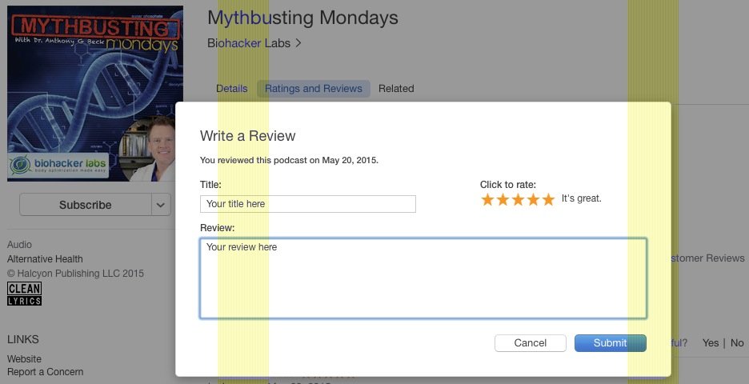Viewport: 749px width, 384px height.
Task: Open the Subscribe dropdown arrow
Action: (161, 205)
